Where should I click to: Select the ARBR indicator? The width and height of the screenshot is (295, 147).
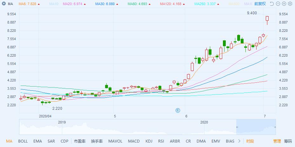tap(175, 141)
